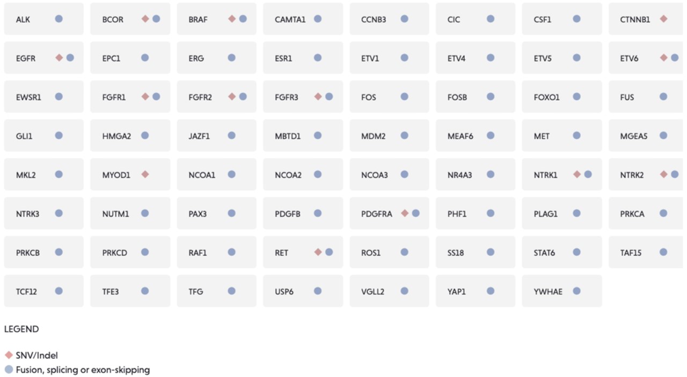Open the EWSR1 gene card
Screen dimensions: 687x377
[43, 97]
